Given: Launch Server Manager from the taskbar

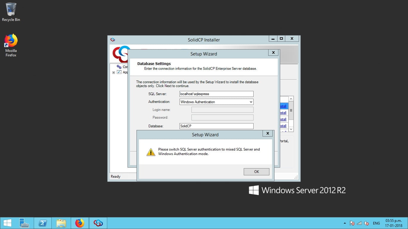Looking at the screenshot, I should (x=24, y=223).
